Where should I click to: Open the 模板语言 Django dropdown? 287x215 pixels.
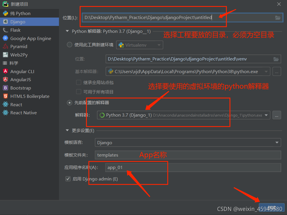tap(276, 142)
